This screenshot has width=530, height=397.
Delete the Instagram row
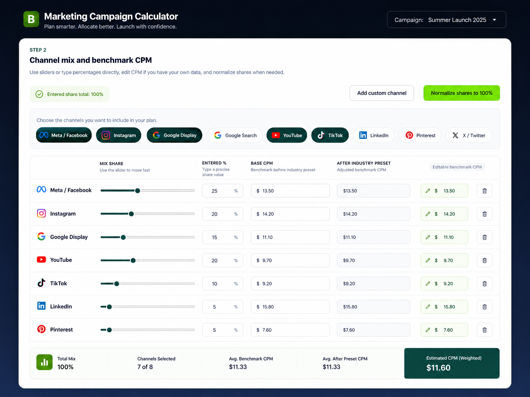pyautogui.click(x=485, y=214)
